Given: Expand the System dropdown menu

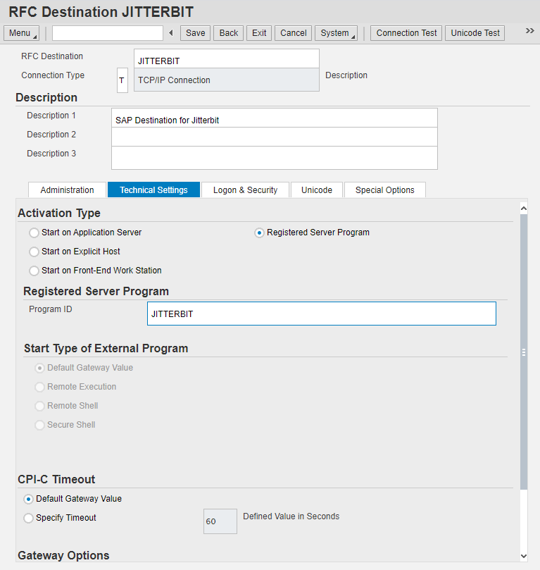Looking at the screenshot, I should pos(335,33).
